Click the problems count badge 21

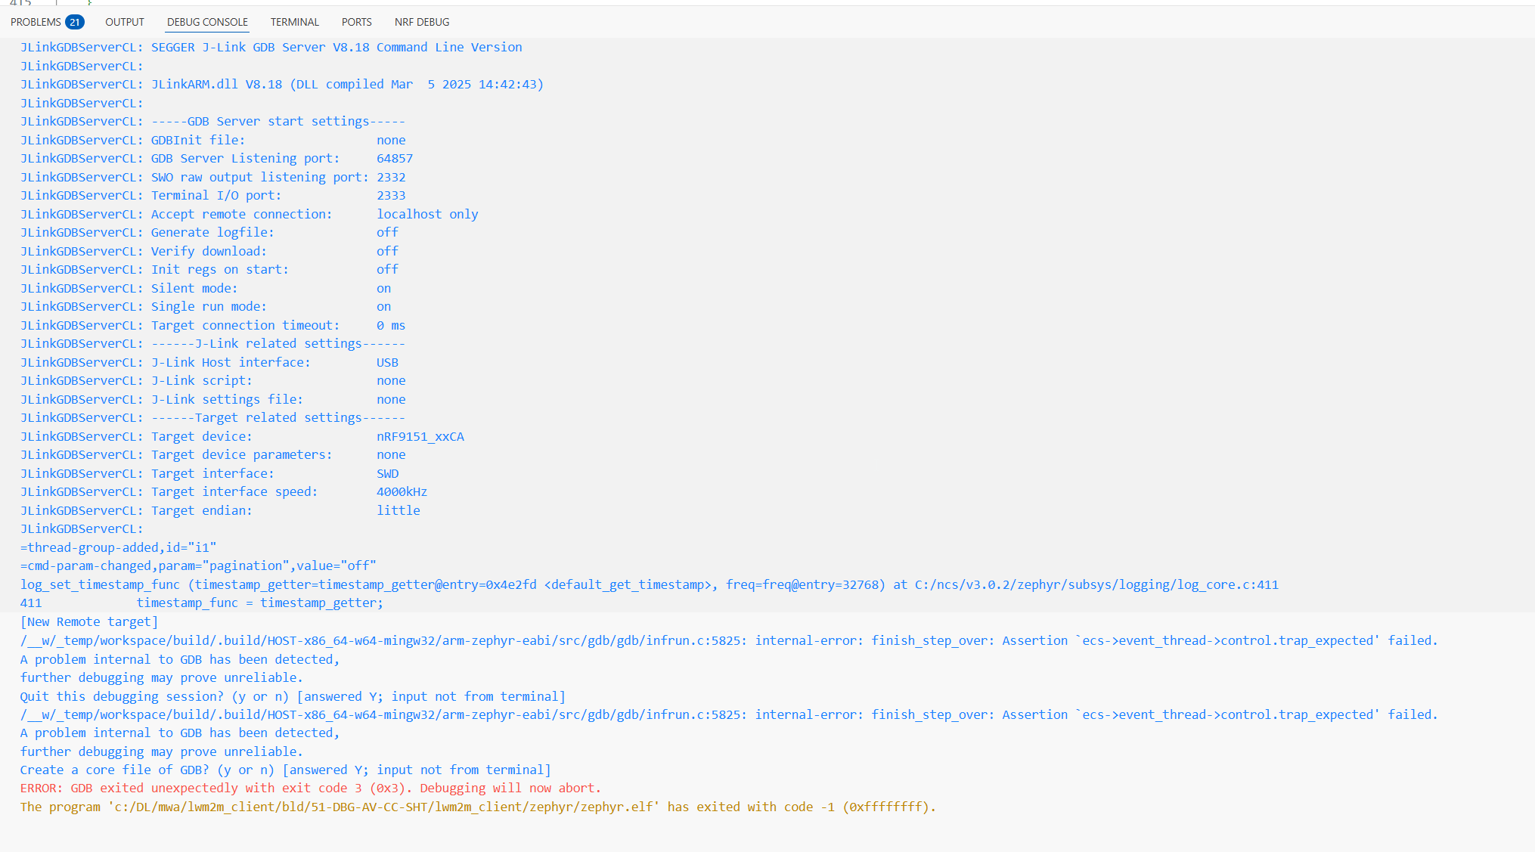[75, 22]
